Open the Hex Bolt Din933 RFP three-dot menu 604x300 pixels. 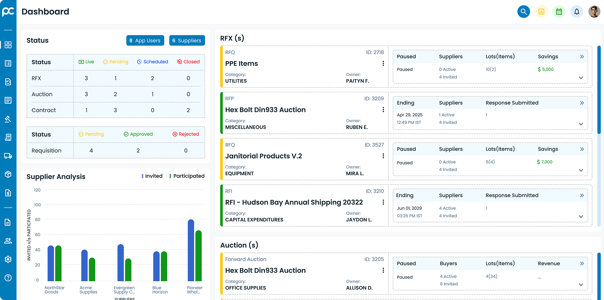383,110
